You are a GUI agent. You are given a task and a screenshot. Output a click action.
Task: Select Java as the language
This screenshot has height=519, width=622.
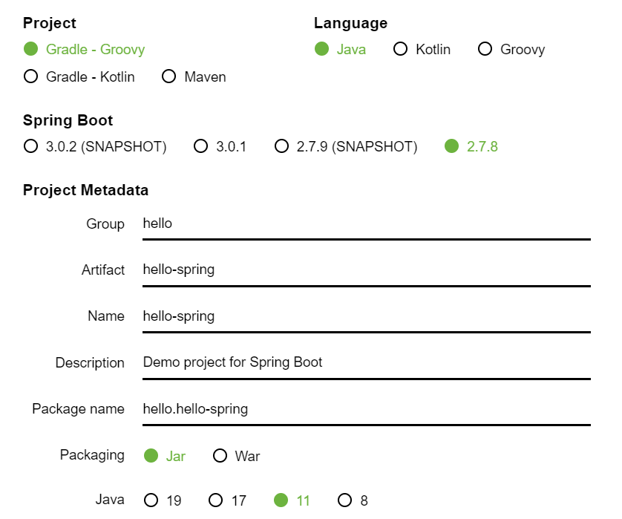pos(321,49)
